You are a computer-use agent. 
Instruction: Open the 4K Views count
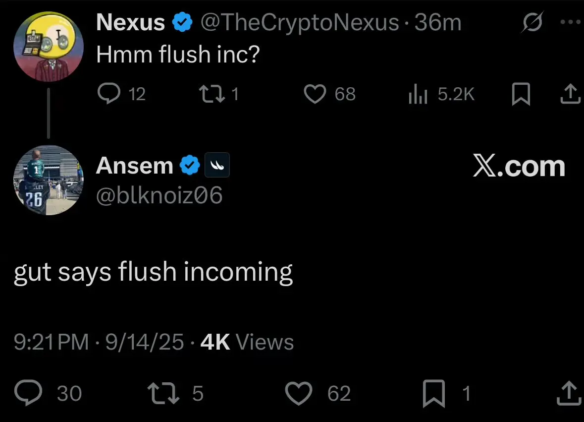(x=247, y=342)
